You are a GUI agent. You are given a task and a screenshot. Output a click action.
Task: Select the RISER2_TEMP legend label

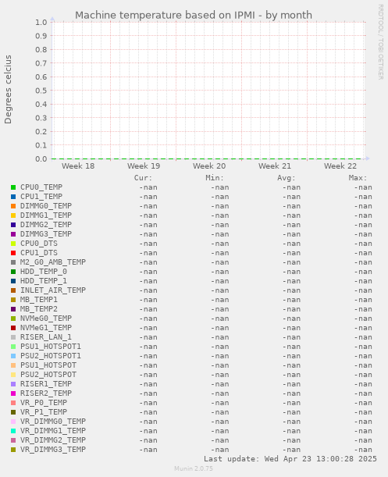pyautogui.click(x=46, y=393)
